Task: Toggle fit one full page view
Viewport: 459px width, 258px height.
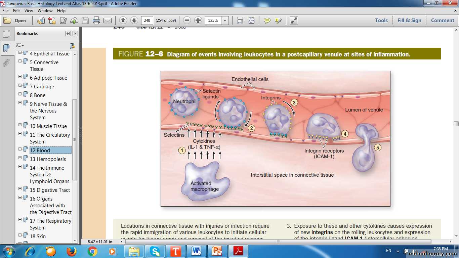Action: pos(251,20)
